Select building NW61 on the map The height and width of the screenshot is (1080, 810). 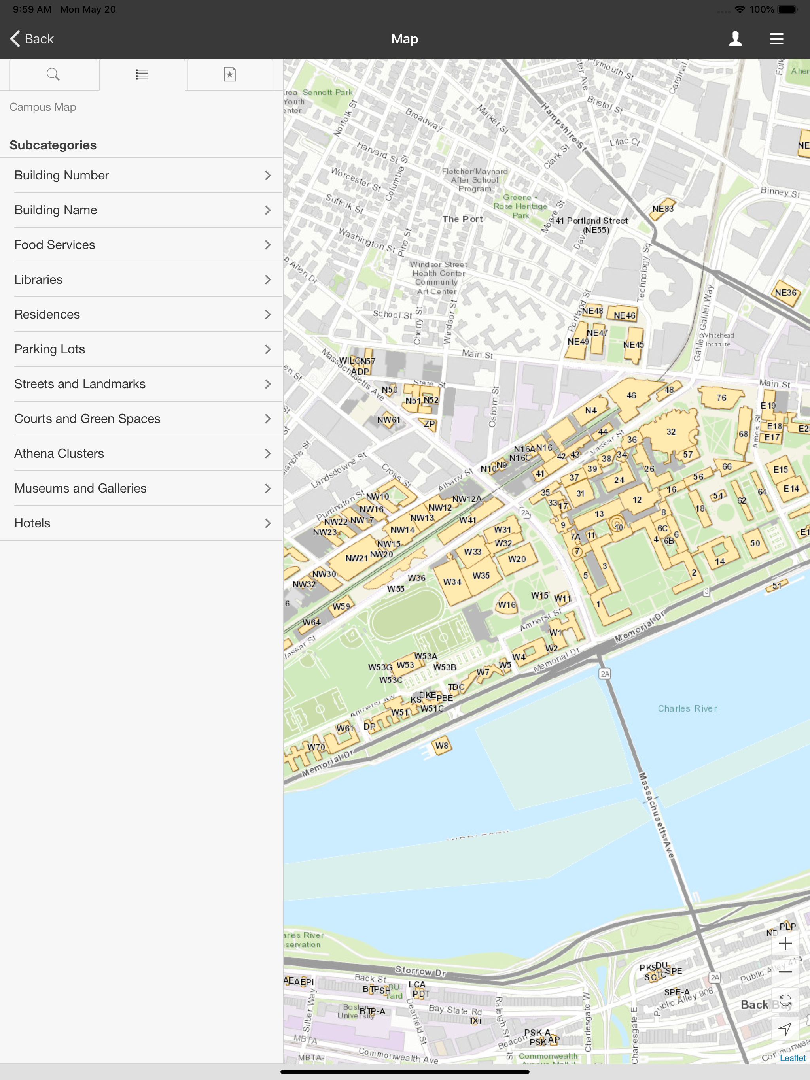pyautogui.click(x=388, y=420)
